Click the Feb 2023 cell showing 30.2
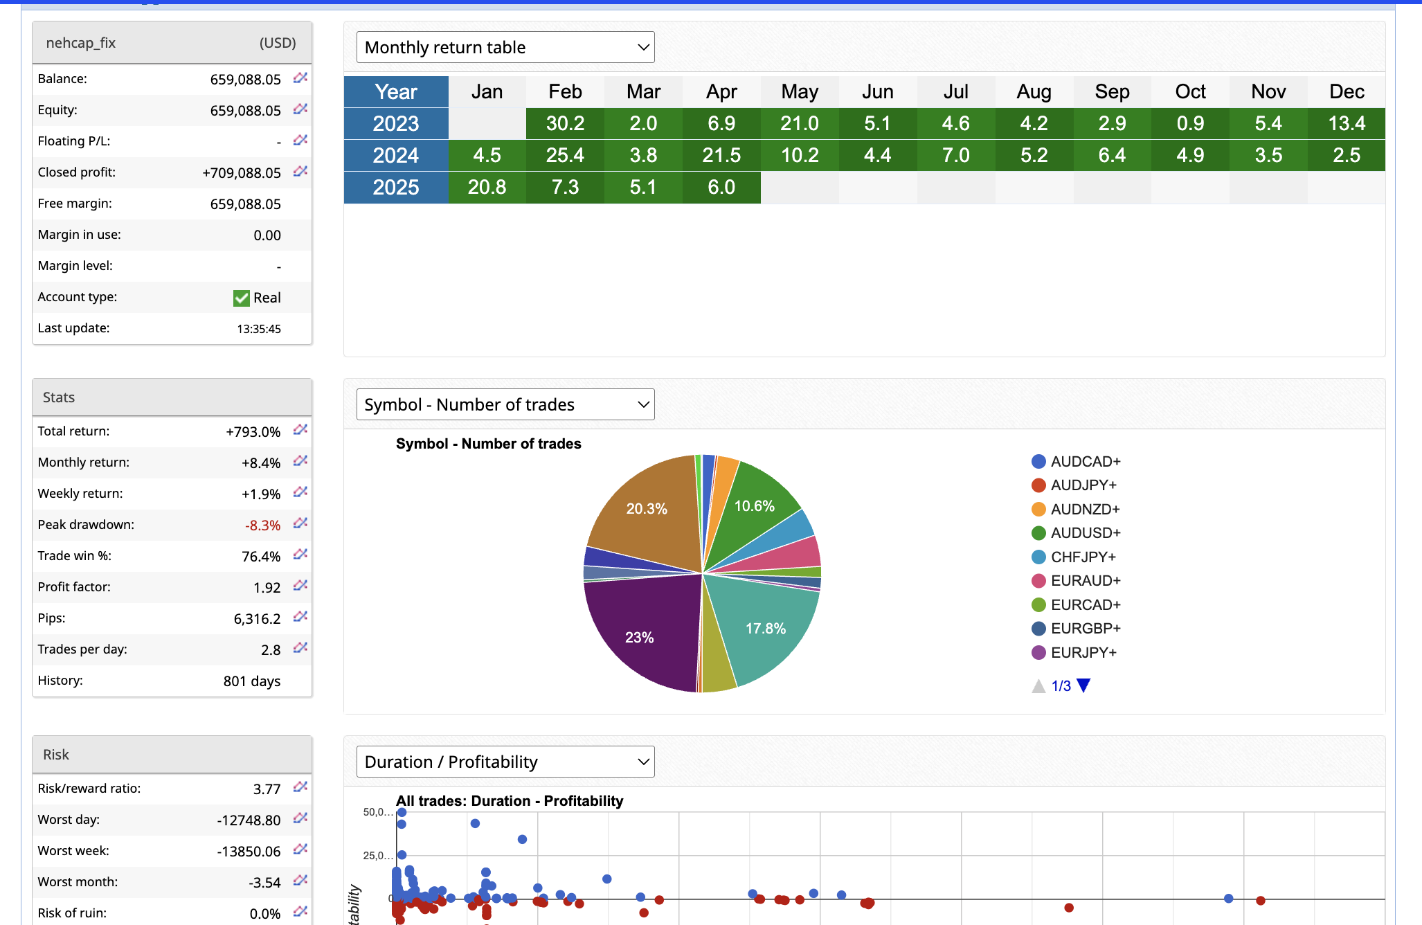The width and height of the screenshot is (1422, 925). 565,123
